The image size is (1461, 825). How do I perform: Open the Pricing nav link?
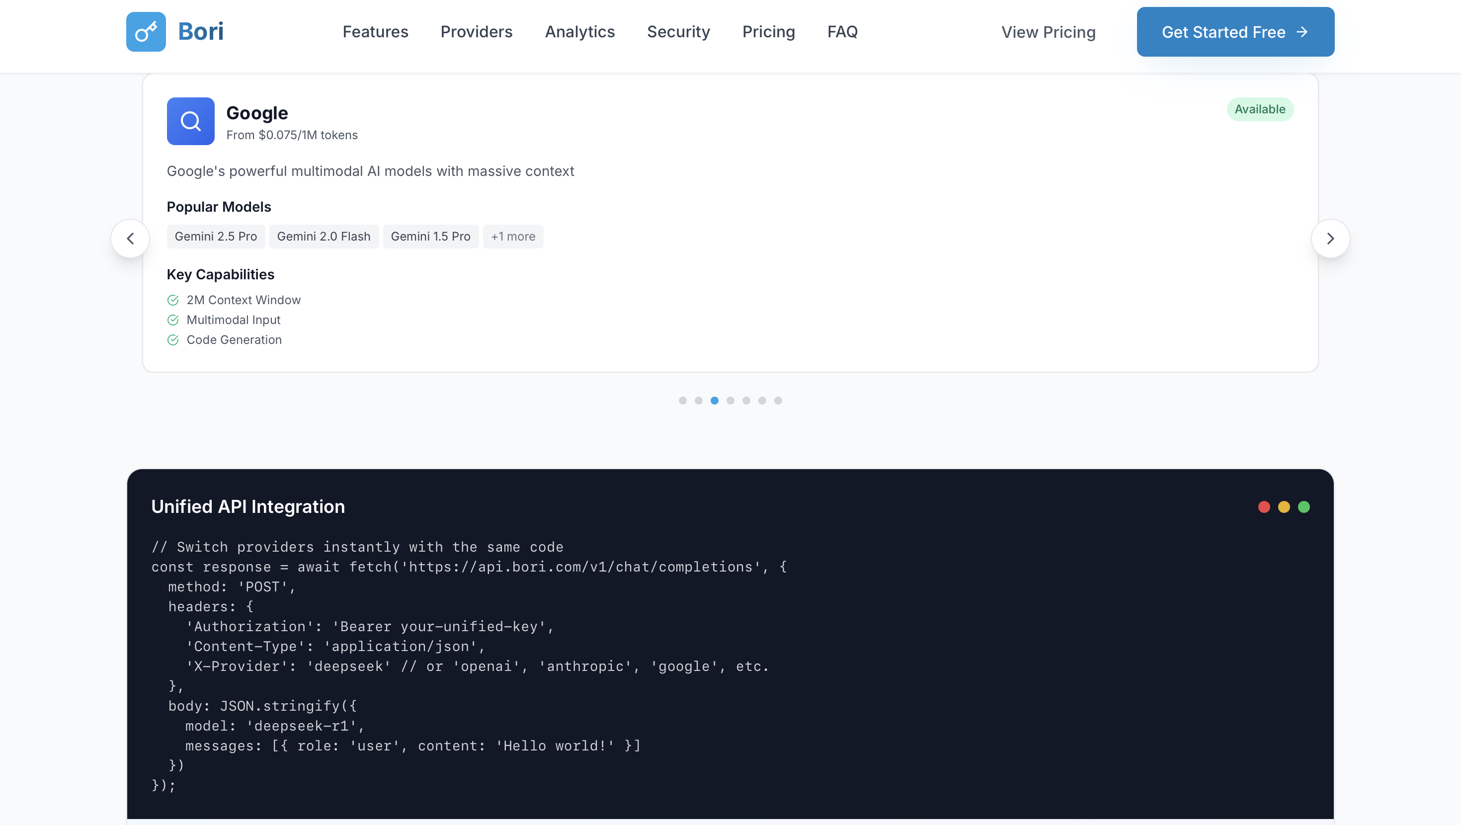point(768,32)
